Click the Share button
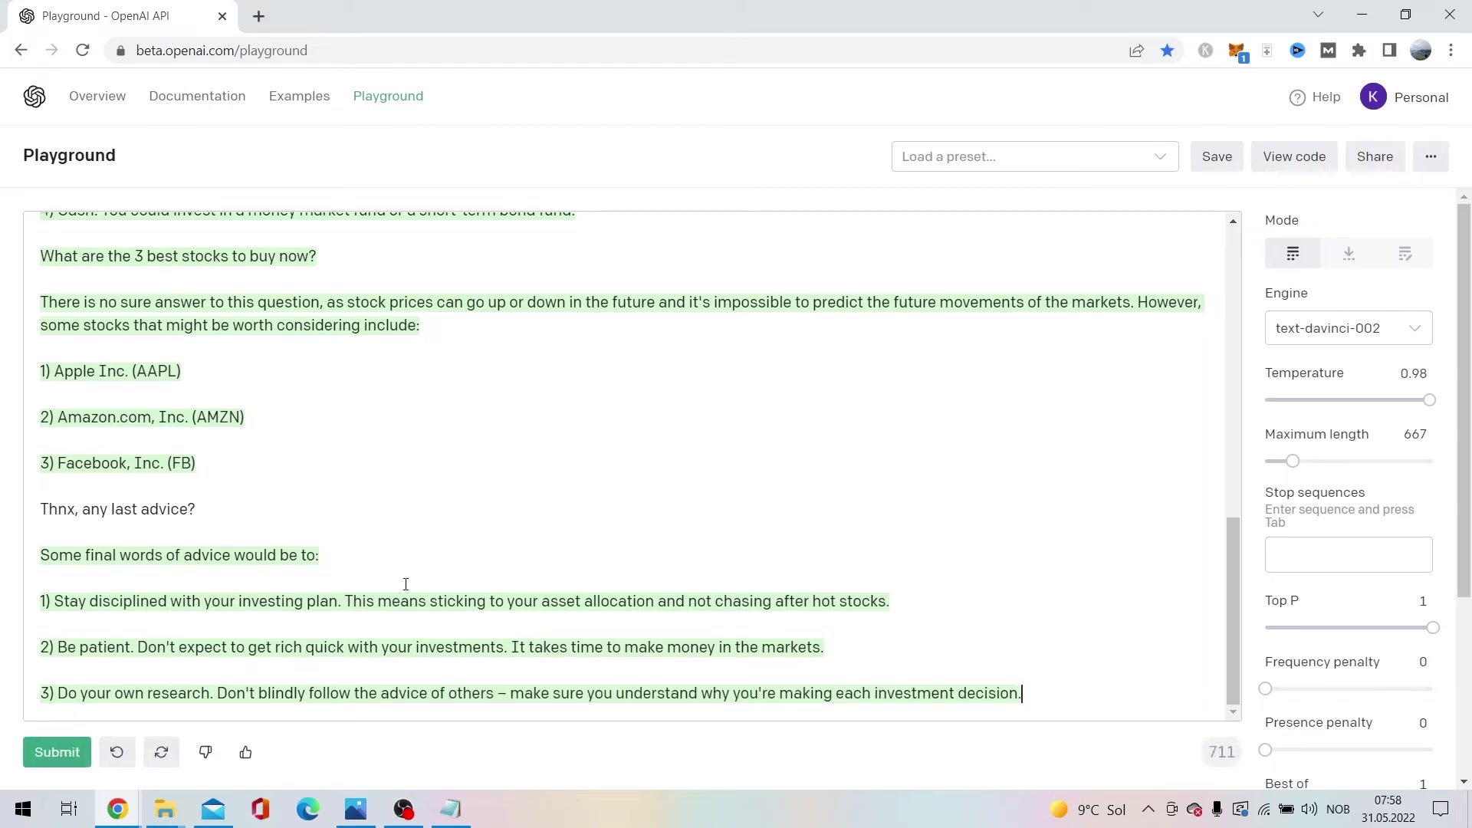The height and width of the screenshot is (828, 1472). point(1375,156)
